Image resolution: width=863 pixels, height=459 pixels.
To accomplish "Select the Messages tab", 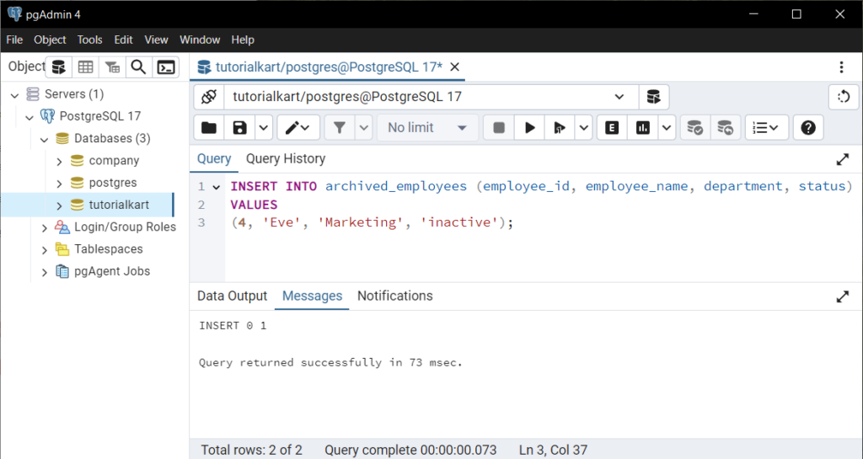I will [312, 296].
